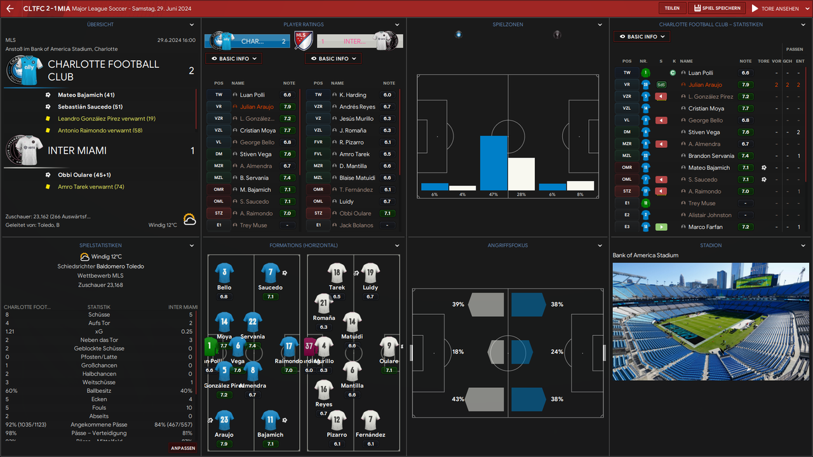Click Saucedo number 7 shirt in formation
Image resolution: width=813 pixels, height=457 pixels.
pos(271,273)
